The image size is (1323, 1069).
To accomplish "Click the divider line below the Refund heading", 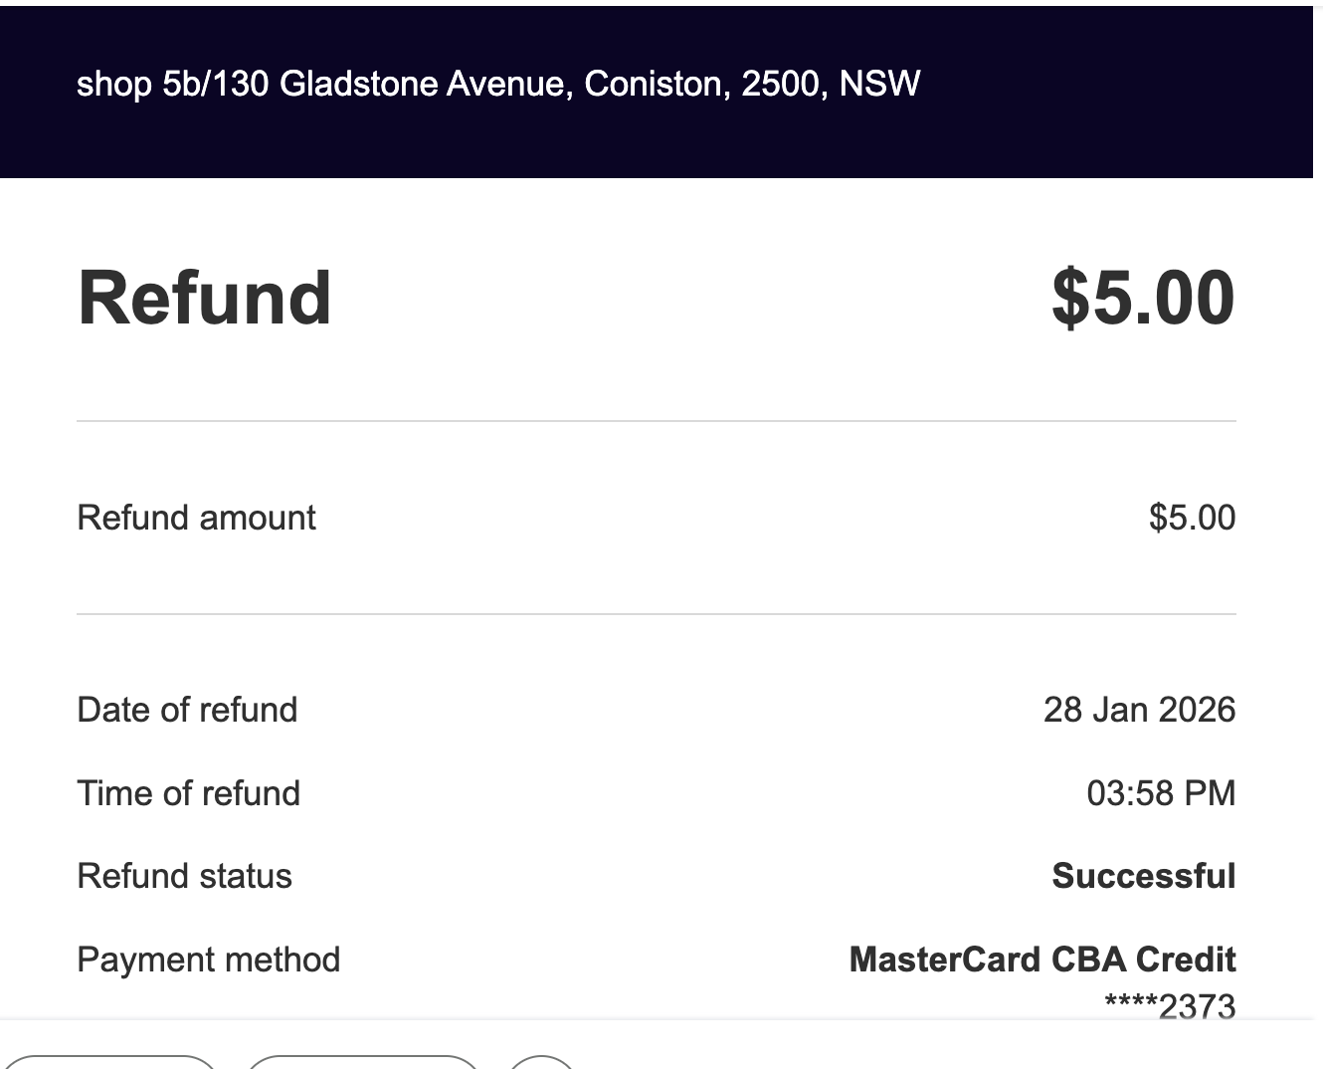I will pos(657,421).
